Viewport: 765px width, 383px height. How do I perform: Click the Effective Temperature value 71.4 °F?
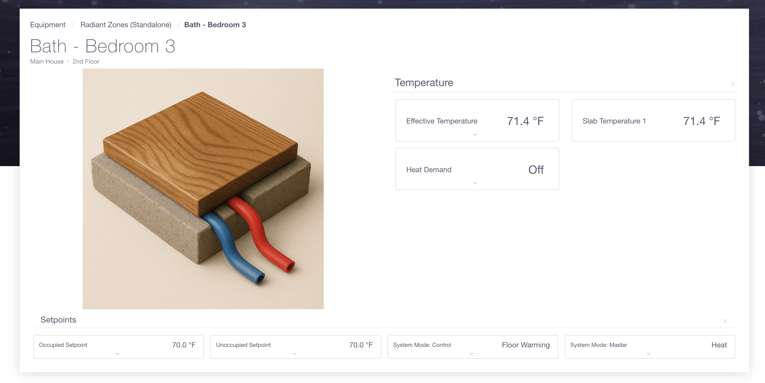click(x=525, y=121)
